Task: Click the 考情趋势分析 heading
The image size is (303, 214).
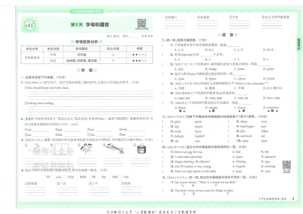Action: pyautogui.click(x=87, y=42)
